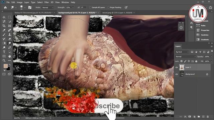
Task: Hide Layer 2 visibility eye
Action: (177, 67)
